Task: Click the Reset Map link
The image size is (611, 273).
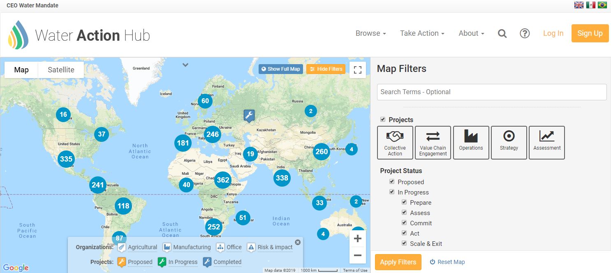Action: coord(447,262)
